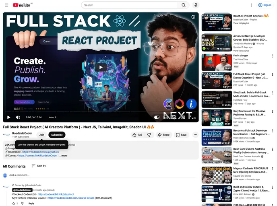Click freeCodeCamp.org channel name
The width and height of the screenshot is (277, 206).
[x=243, y=138]
